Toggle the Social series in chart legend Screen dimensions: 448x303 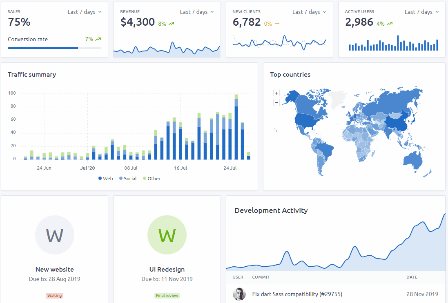[x=128, y=179]
